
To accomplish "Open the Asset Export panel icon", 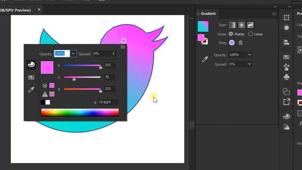I will [286, 102].
